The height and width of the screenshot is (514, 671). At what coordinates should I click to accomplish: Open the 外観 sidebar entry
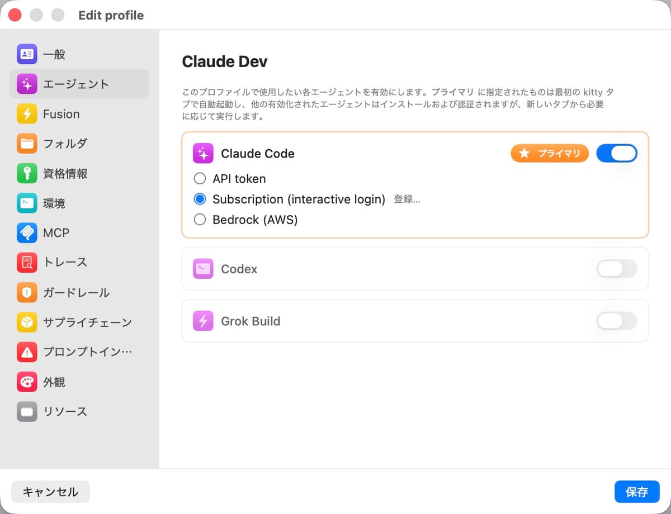[79, 382]
